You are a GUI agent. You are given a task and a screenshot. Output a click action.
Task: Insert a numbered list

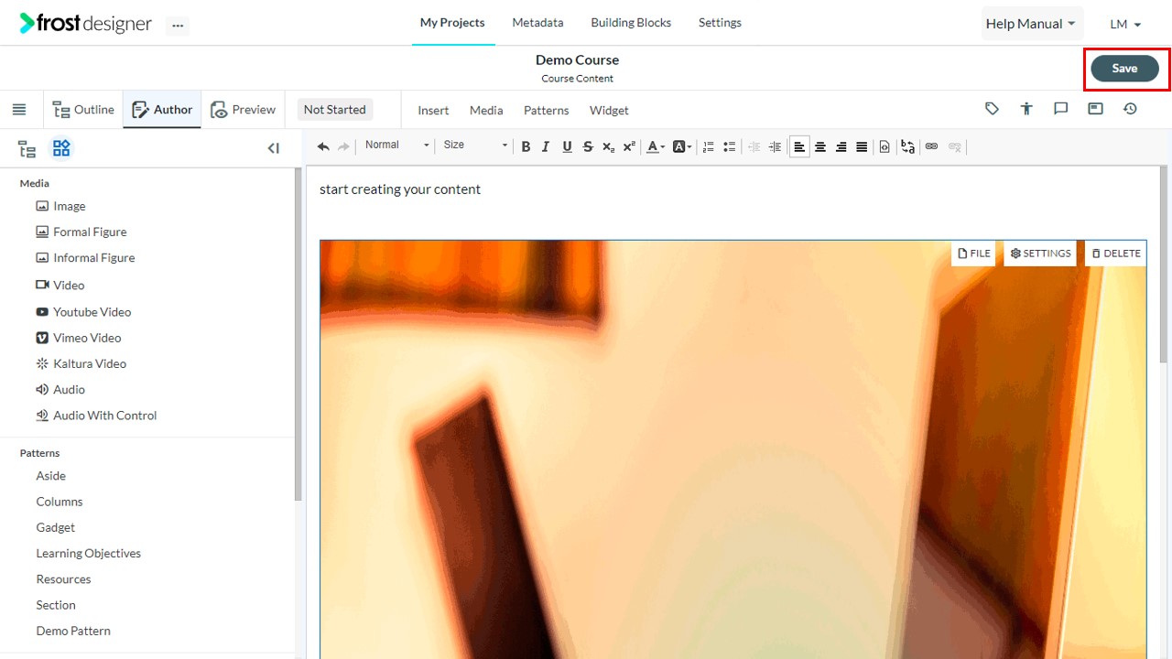coord(708,146)
